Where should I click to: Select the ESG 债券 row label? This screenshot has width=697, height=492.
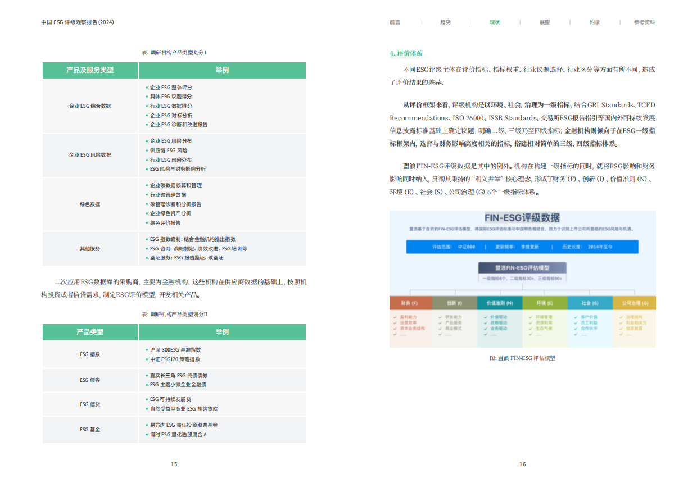[x=90, y=380]
